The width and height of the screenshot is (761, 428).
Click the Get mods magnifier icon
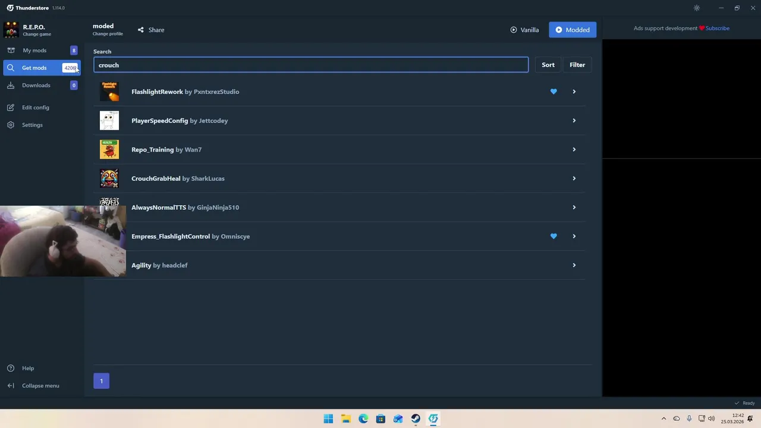coord(11,68)
